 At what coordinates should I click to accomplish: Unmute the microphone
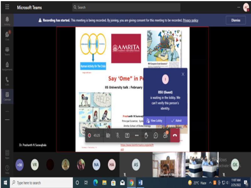[x=118, y=135]
